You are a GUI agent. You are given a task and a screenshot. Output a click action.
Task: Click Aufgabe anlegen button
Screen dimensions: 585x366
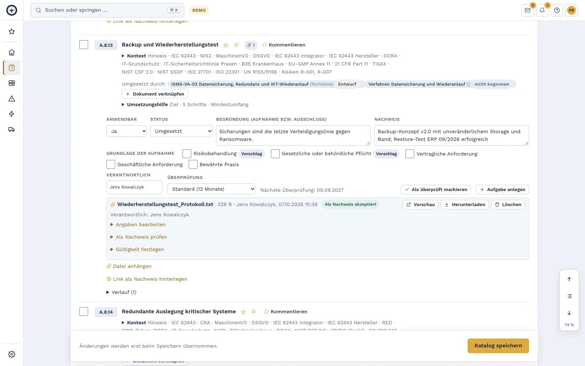click(x=502, y=190)
